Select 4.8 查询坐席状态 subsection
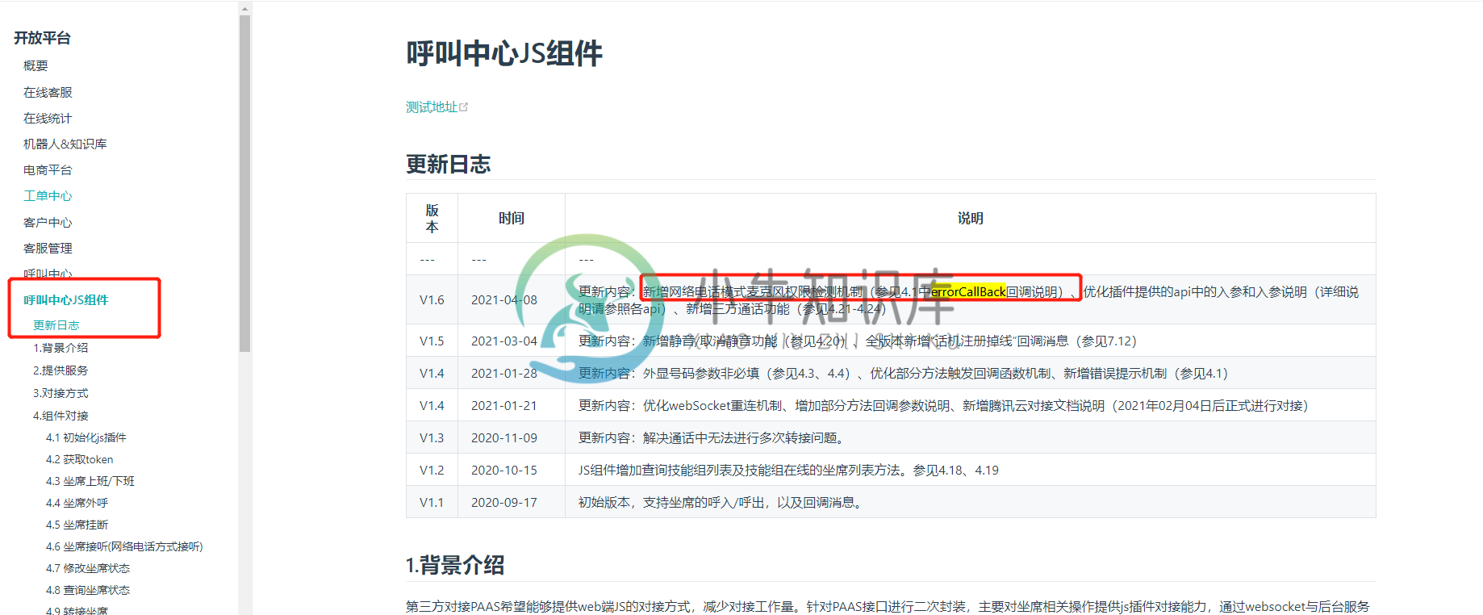Image resolution: width=1483 pixels, height=615 pixels. (88, 590)
